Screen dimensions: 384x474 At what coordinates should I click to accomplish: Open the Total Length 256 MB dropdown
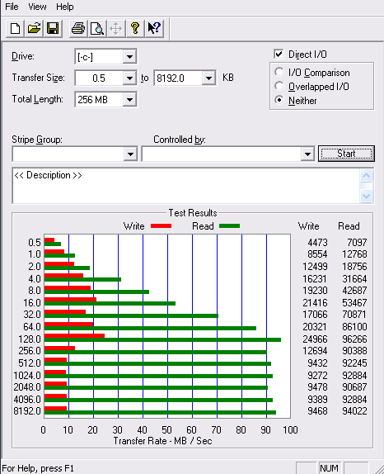pyautogui.click(x=129, y=99)
